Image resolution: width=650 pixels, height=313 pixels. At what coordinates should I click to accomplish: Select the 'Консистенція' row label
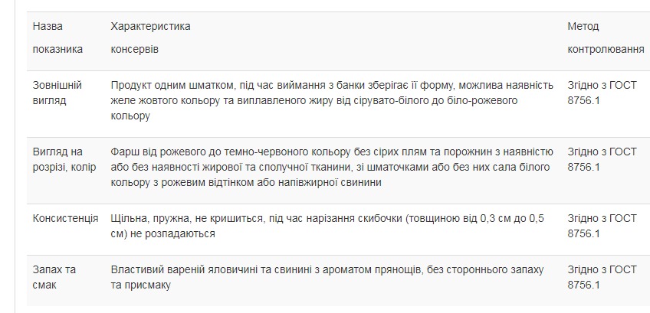(x=65, y=219)
